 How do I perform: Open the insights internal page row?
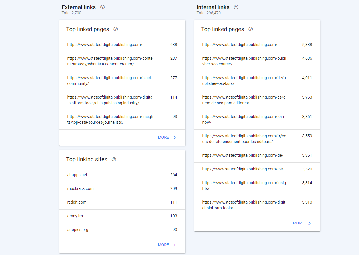(257, 186)
